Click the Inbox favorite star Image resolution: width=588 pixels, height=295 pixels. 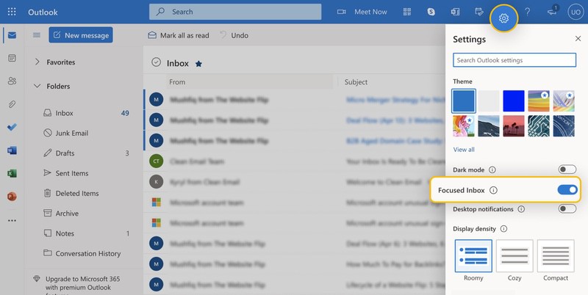(x=198, y=64)
